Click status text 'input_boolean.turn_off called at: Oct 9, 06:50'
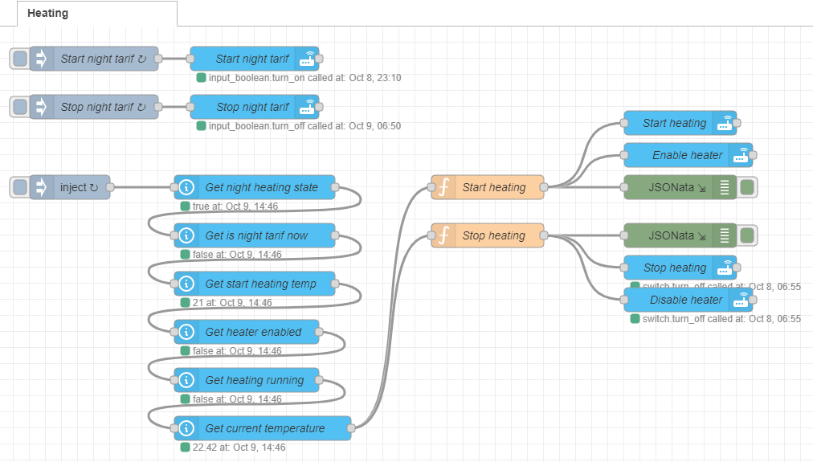The height and width of the screenshot is (462, 813). [305, 126]
